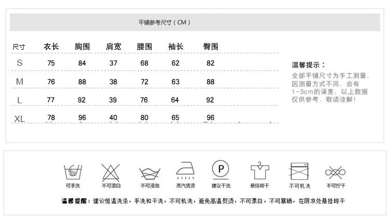Click the XL row 腰围 value 80
The width and height of the screenshot is (389, 222).
coord(144,118)
